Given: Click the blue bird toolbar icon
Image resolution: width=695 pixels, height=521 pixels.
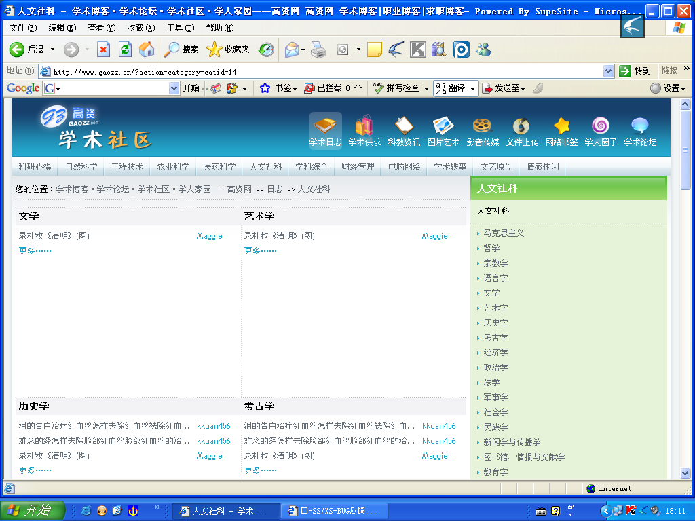Looking at the screenshot, I should pyautogui.click(x=396, y=50).
